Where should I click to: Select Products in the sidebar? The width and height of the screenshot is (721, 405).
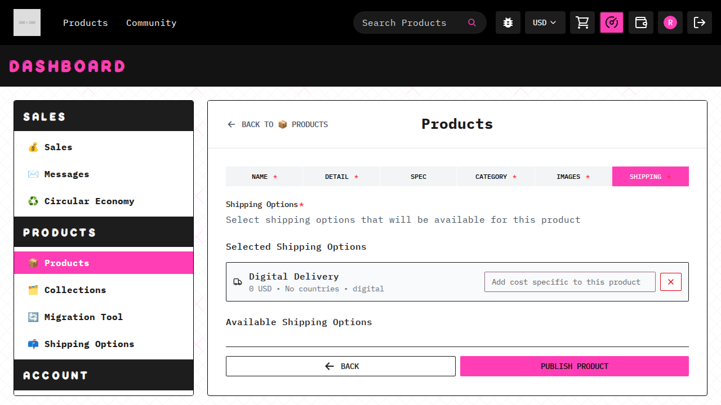(104, 263)
